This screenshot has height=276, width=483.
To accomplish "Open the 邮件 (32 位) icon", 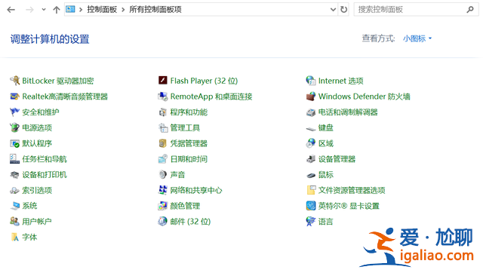I will [163, 222].
